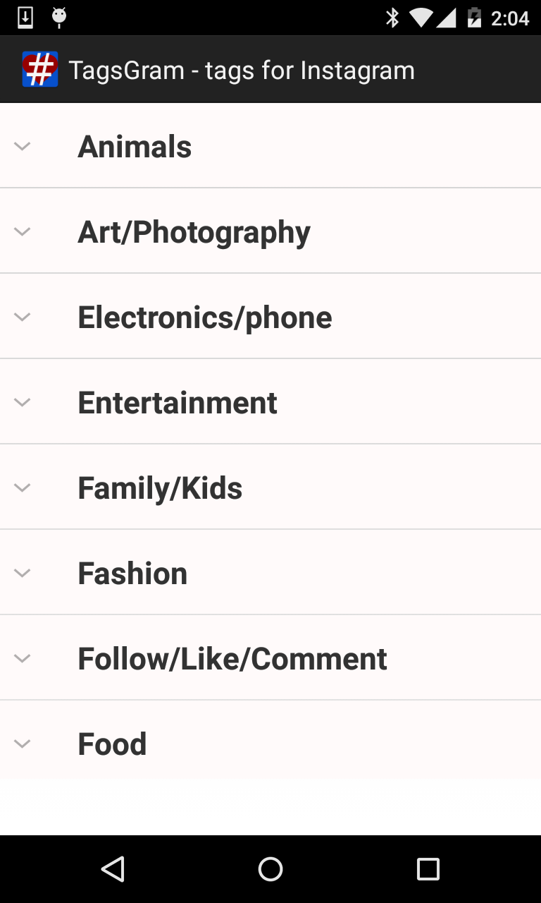Tap the download notification icon
Screen dimensions: 541x903
25,17
